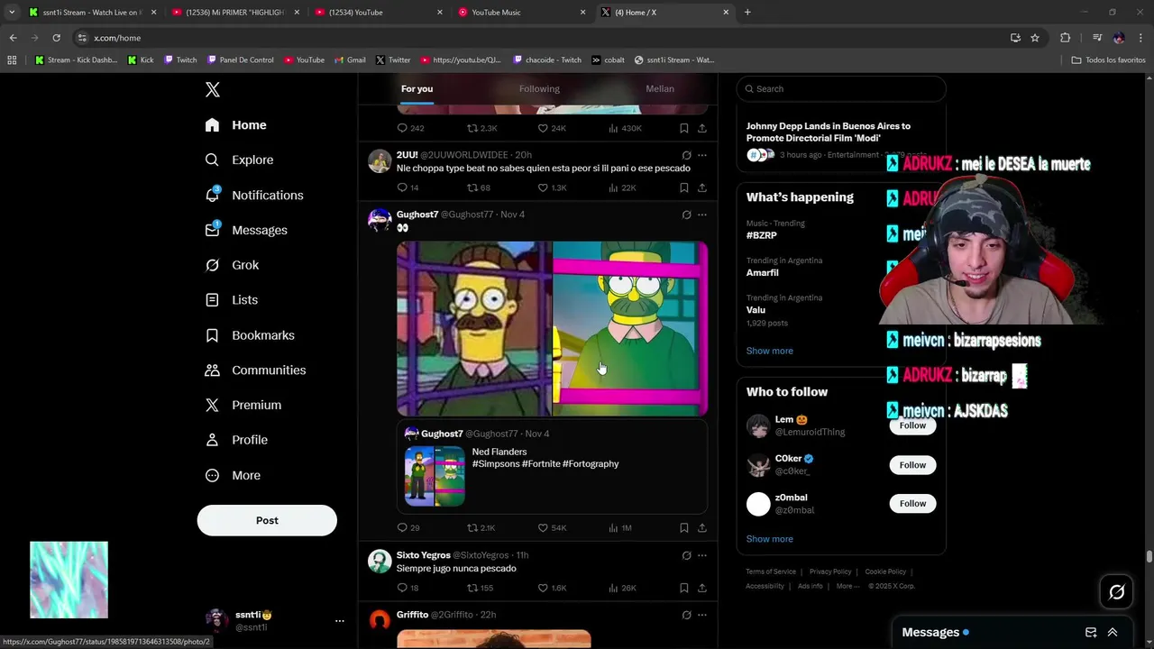Switch to the Following tab

[x=539, y=88]
